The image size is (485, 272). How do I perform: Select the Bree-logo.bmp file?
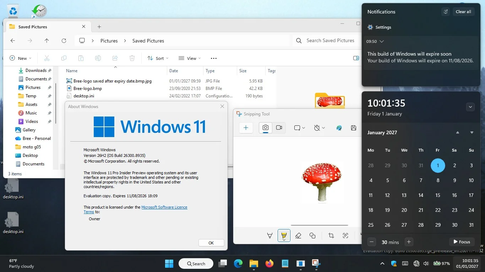88,89
